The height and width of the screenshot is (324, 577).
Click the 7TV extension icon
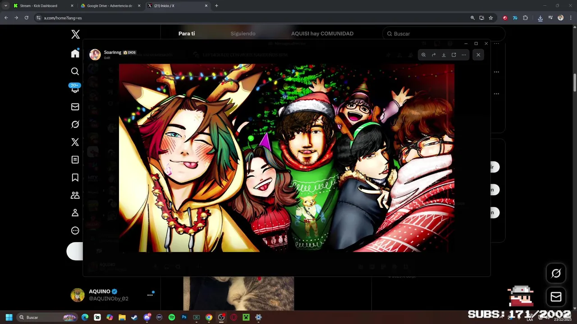515,18
